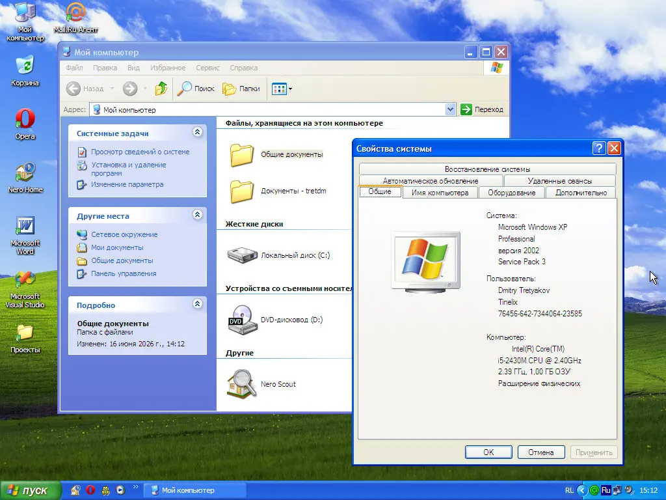Click the help question mark button

tap(598, 148)
